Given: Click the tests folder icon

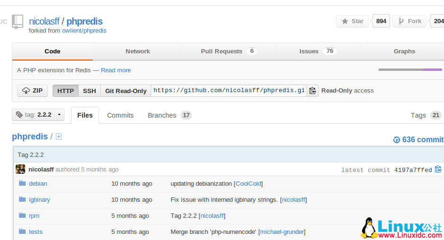Looking at the screenshot, I should click(x=22, y=231).
